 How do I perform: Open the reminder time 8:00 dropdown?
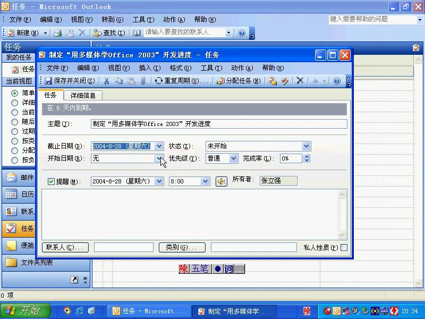tap(206, 181)
